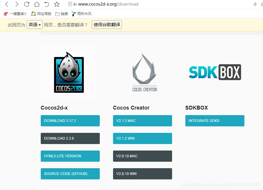Reload the page with the refresh icon

coord(27,4)
